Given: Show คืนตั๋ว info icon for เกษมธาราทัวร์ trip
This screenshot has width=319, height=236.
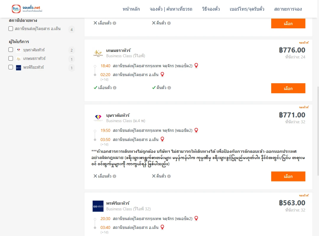Looking at the screenshot, I should 169,88.
